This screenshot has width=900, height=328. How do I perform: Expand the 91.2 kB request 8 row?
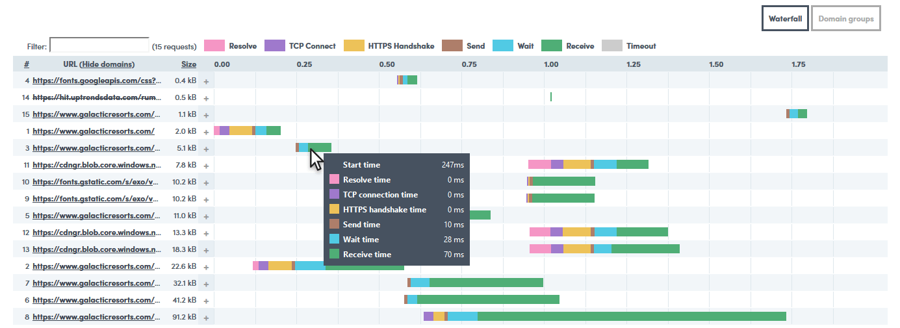coord(206,318)
